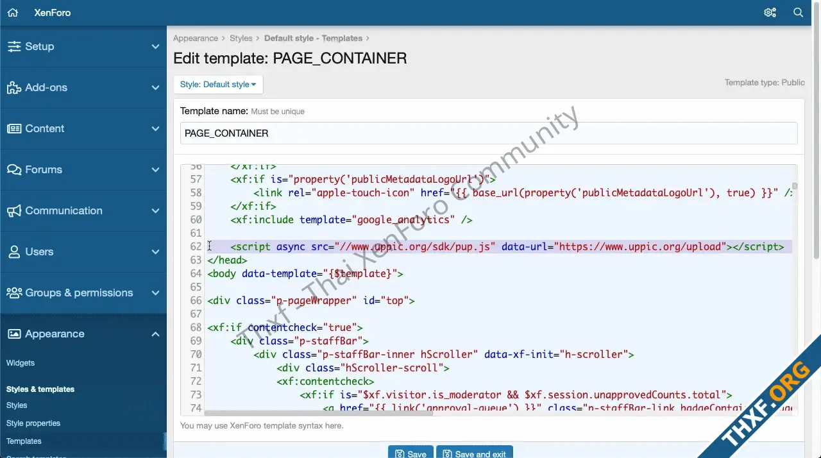Open the admin gears settings icon
This screenshot has width=821, height=458.
(x=770, y=13)
